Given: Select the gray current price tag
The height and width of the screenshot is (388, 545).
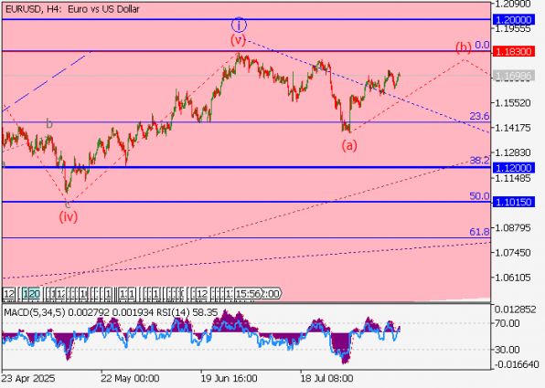Looking at the screenshot, I should (513, 76).
